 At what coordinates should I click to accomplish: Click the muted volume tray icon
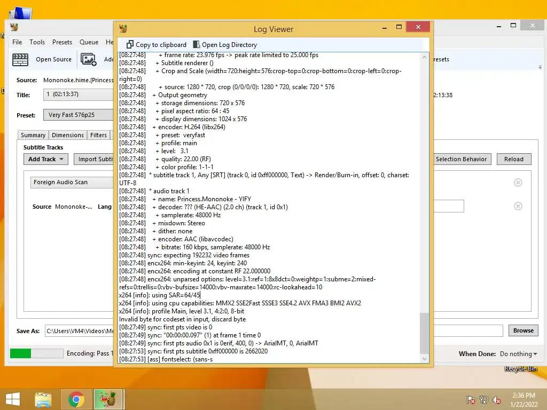click(x=496, y=399)
